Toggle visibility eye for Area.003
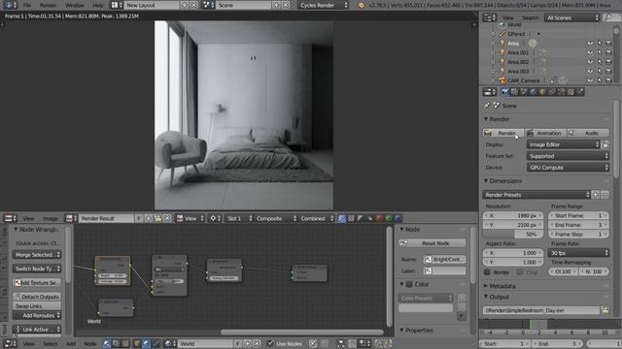Screen dimensions: 622x349 pyautogui.click(x=590, y=71)
